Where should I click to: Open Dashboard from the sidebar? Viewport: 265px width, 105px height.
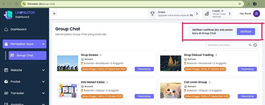[18, 29]
